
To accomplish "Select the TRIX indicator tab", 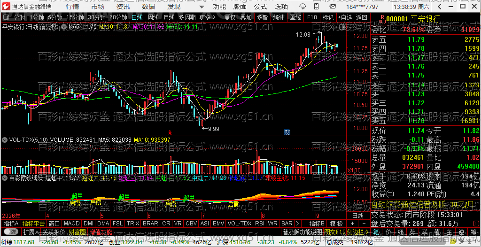I will click(133, 224).
